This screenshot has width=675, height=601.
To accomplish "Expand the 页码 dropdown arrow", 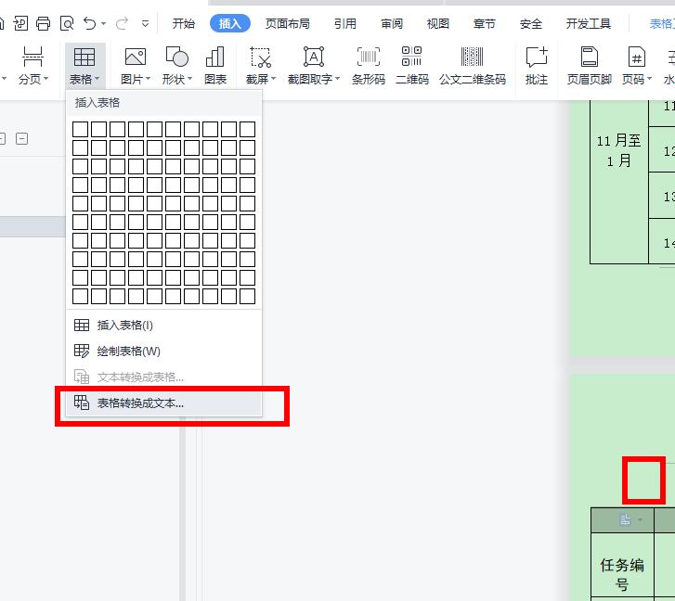I will [650, 79].
